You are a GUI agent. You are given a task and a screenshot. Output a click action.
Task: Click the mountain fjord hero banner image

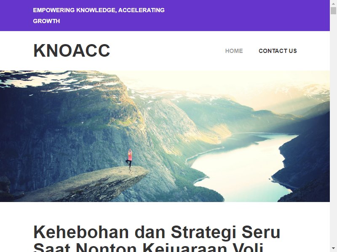pyautogui.click(x=165, y=136)
